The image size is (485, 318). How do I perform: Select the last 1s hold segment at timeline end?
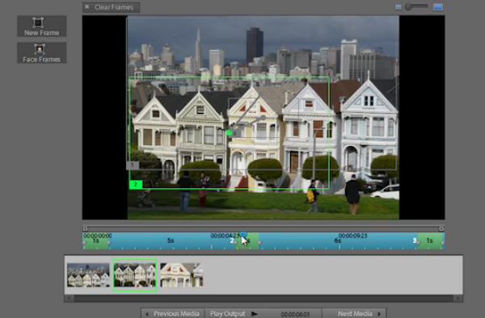431,241
